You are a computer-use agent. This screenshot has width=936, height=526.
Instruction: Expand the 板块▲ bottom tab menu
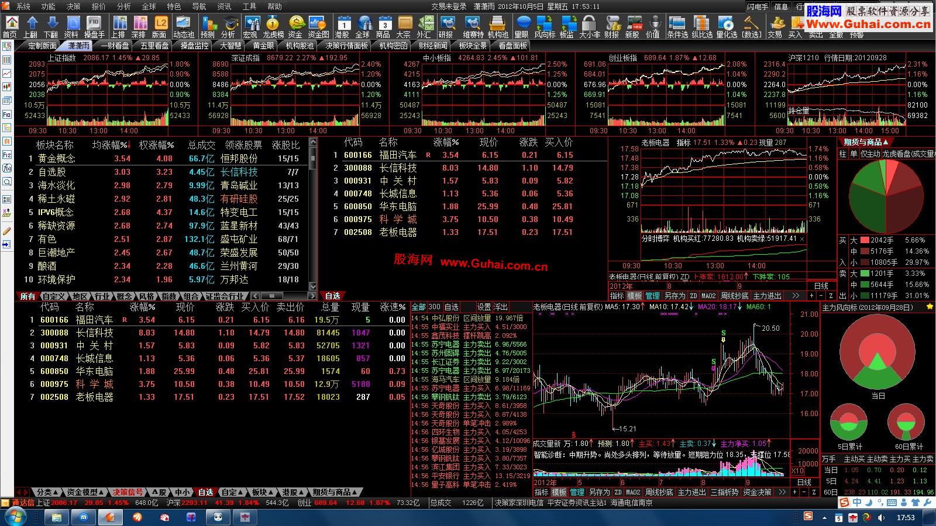[263, 492]
